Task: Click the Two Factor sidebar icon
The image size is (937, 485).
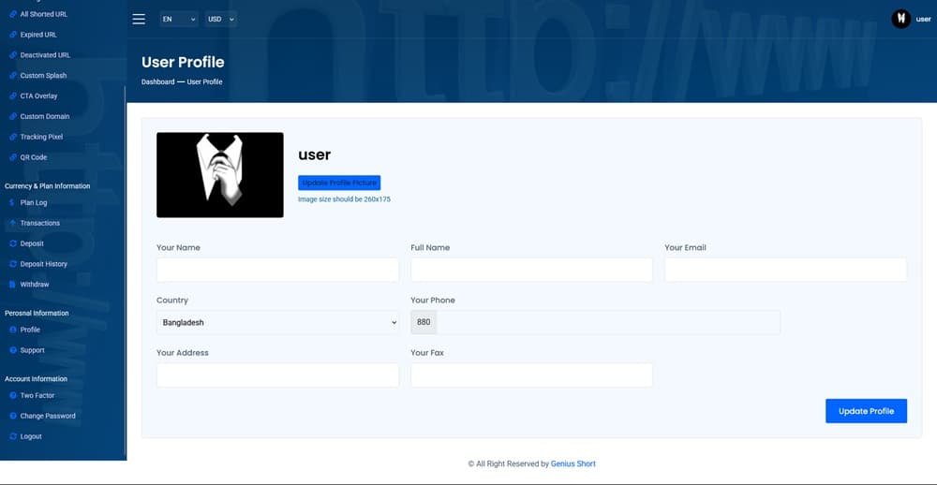Action: pyautogui.click(x=11, y=396)
